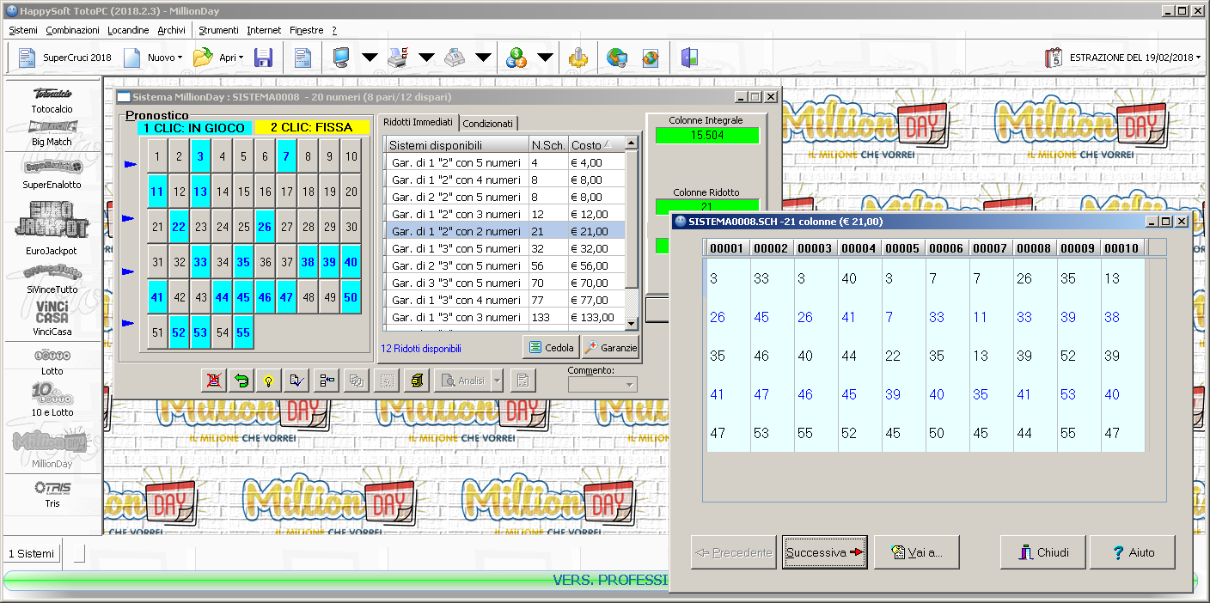Viewport: 1210px width, 603px height.
Task: Open the Analisi dropdown arrow
Action: [x=497, y=381]
